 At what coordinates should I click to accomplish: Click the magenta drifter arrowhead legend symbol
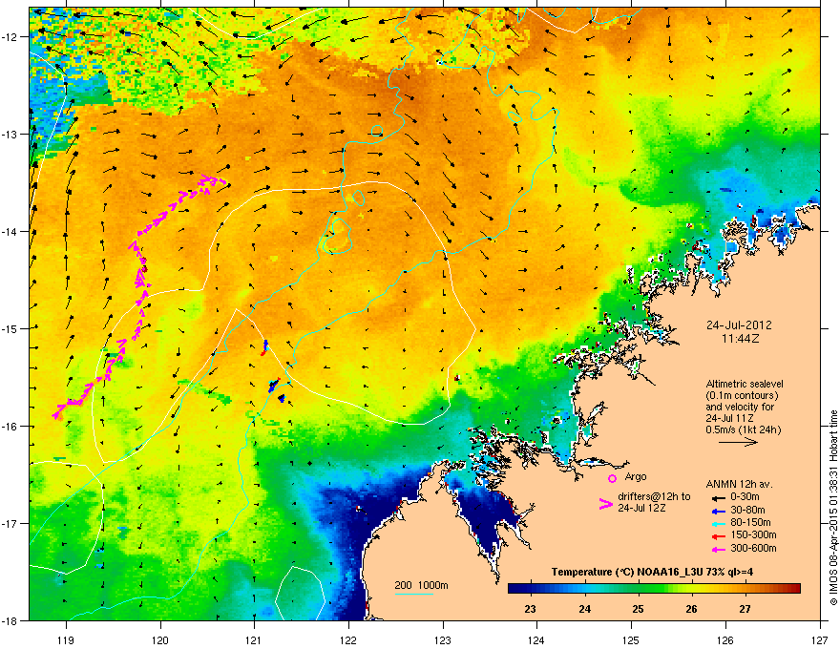[x=606, y=503]
